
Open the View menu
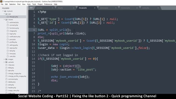tap(24, 4)
